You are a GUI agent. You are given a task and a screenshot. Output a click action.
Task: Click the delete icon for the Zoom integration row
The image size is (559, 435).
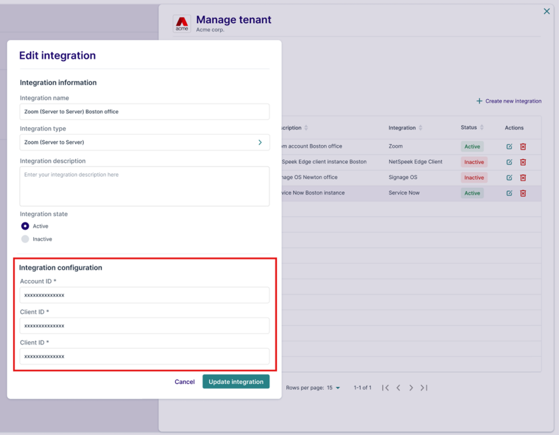[x=523, y=147]
